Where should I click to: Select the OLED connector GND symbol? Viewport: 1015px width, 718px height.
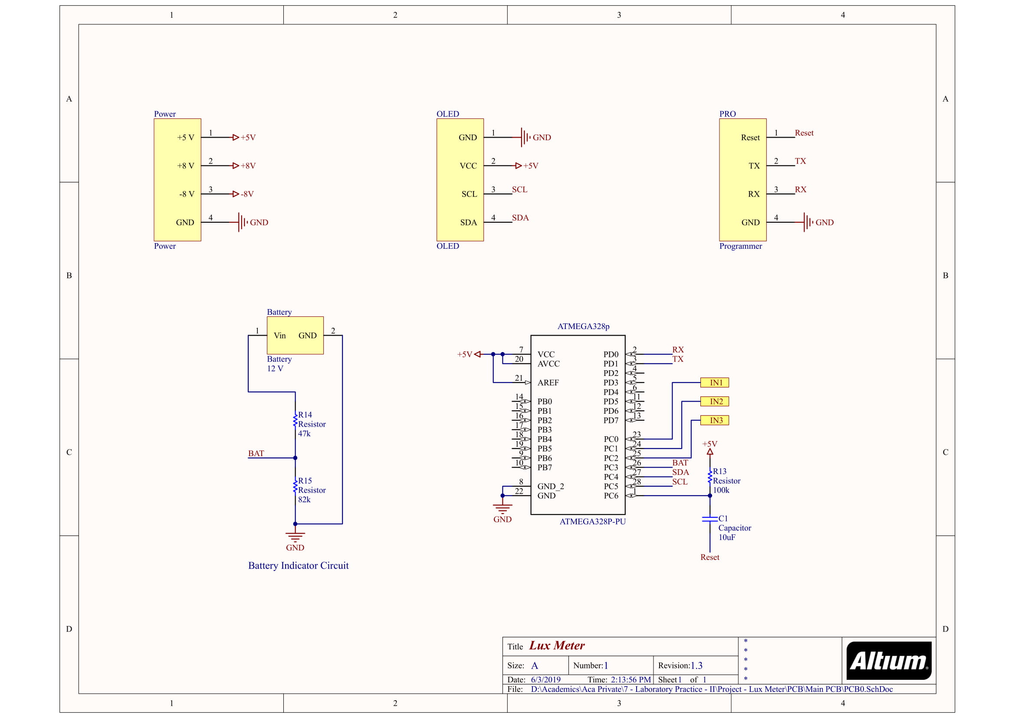coord(525,138)
